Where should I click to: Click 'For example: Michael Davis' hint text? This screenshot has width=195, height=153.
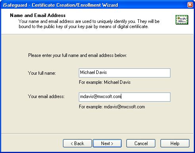[x=105, y=82]
